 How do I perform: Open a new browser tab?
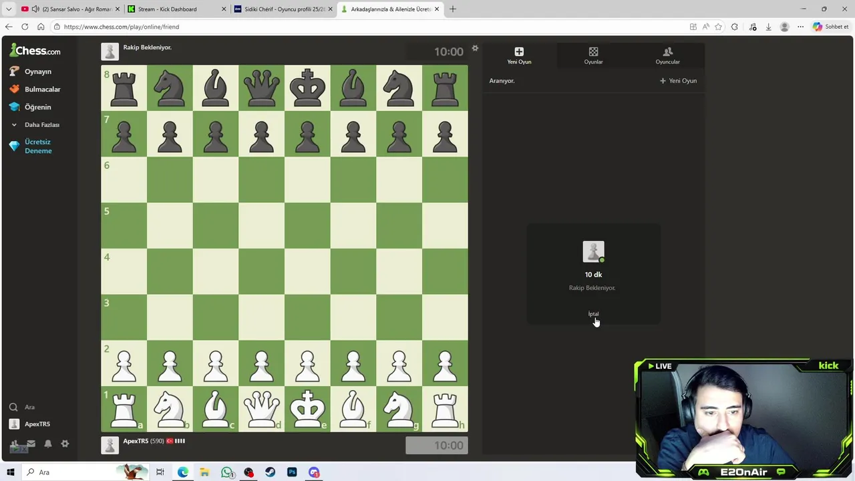[453, 9]
